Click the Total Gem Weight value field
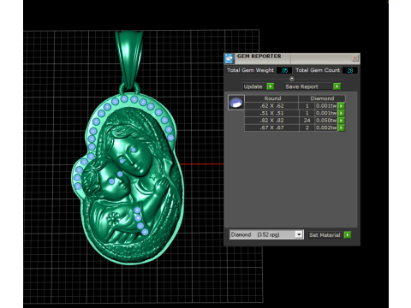 pyautogui.click(x=284, y=70)
